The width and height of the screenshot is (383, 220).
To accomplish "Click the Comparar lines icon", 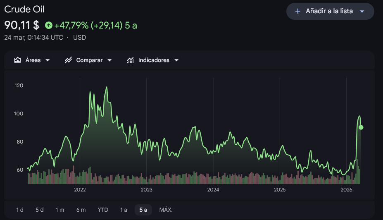I will [x=69, y=60].
